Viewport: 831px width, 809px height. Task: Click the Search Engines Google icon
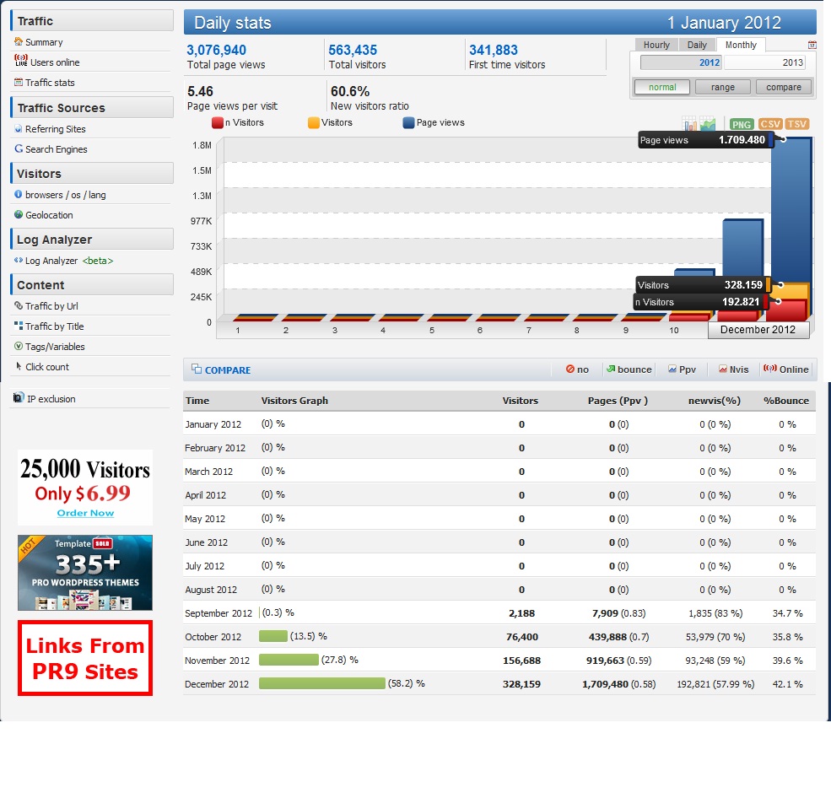coord(19,148)
